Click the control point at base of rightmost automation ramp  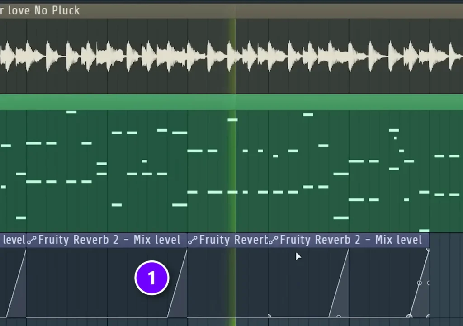pos(409,316)
